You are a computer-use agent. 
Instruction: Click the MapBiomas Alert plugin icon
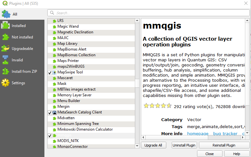55,50
